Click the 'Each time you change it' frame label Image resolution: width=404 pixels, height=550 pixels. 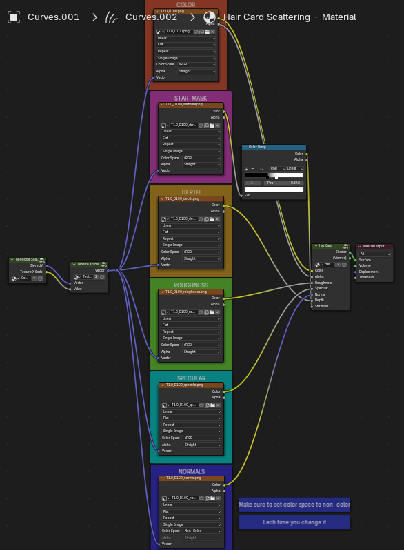pos(294,522)
